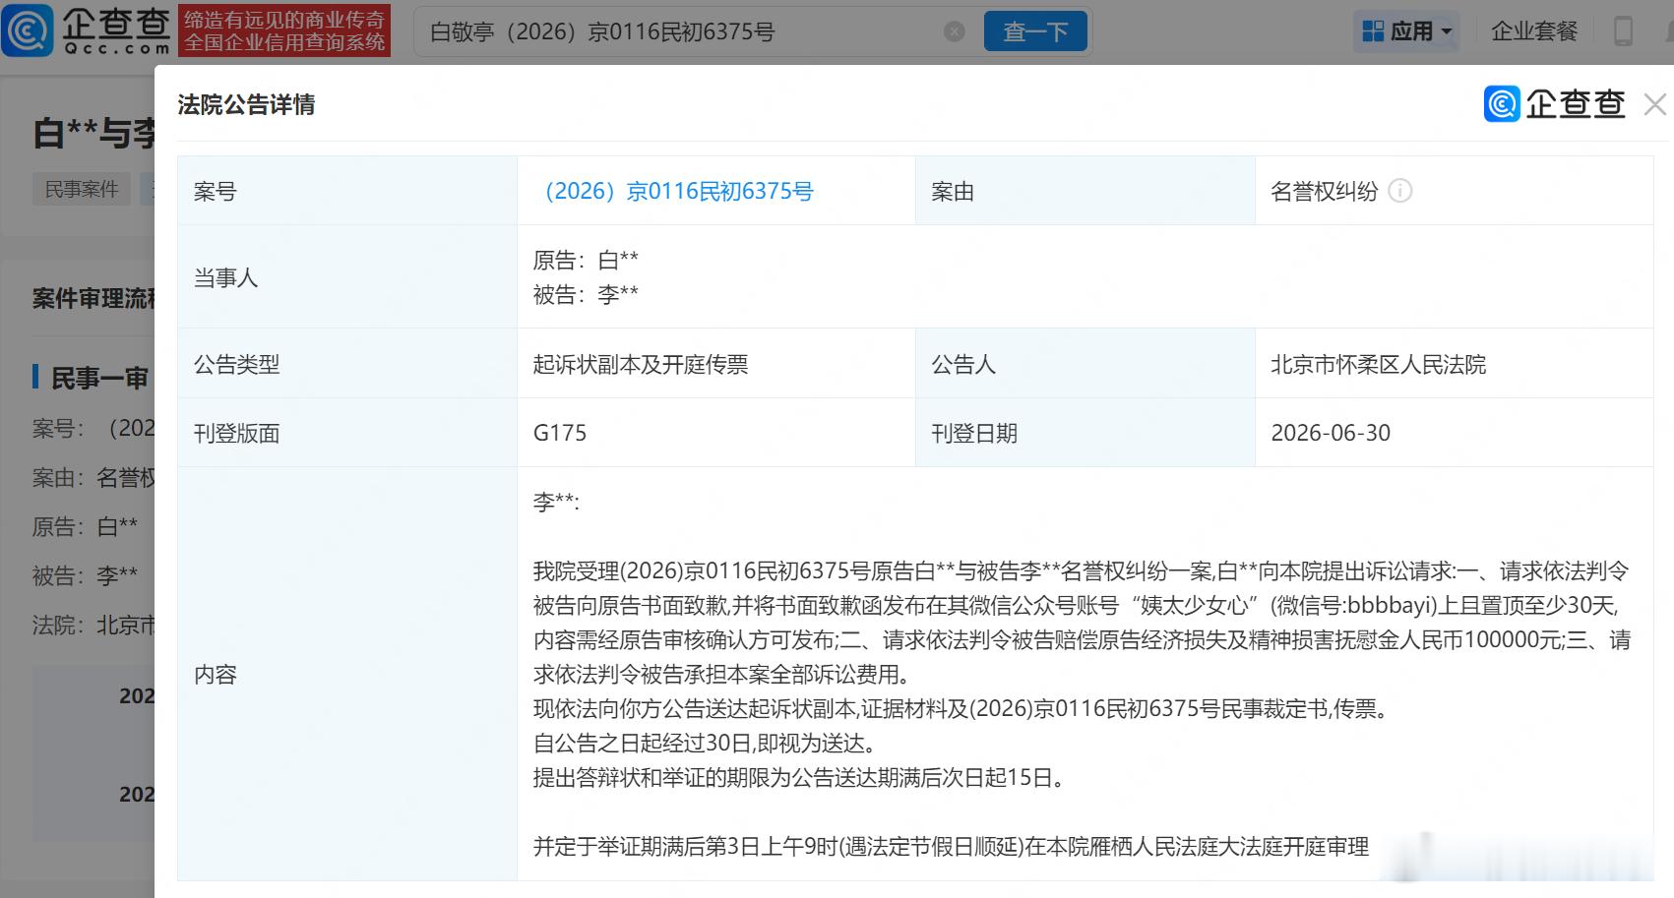Screen dimensions: 1674x898
Task: Select the 北京市怀柔区人民法院 cell
Action: 1454,364
